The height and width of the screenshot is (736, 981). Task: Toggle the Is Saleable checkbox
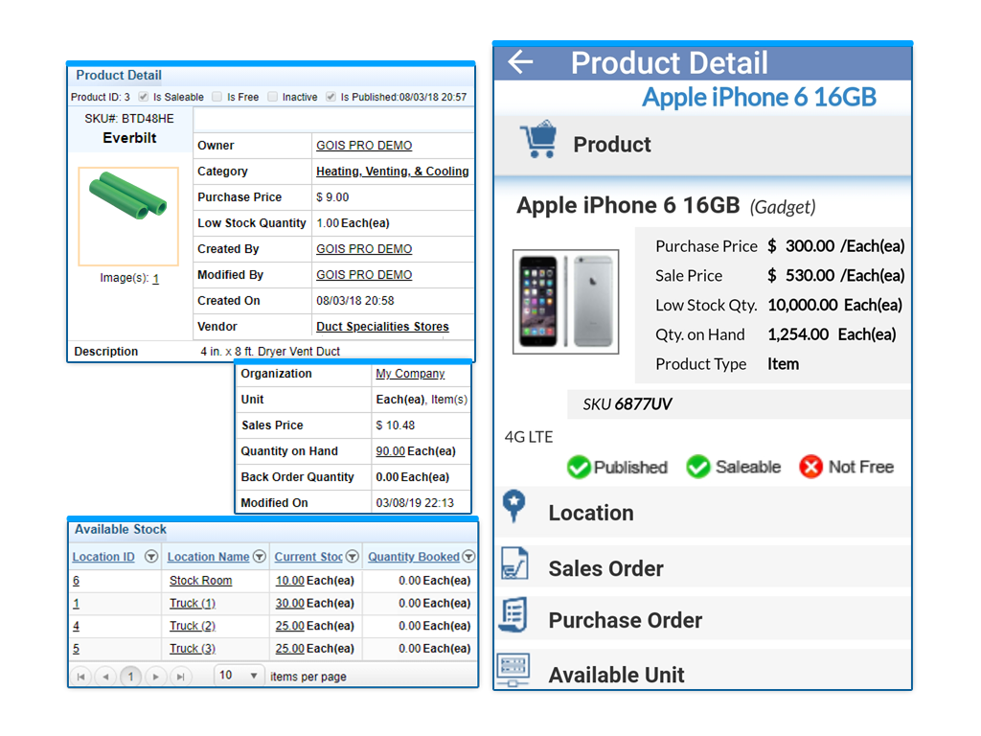pos(144,97)
